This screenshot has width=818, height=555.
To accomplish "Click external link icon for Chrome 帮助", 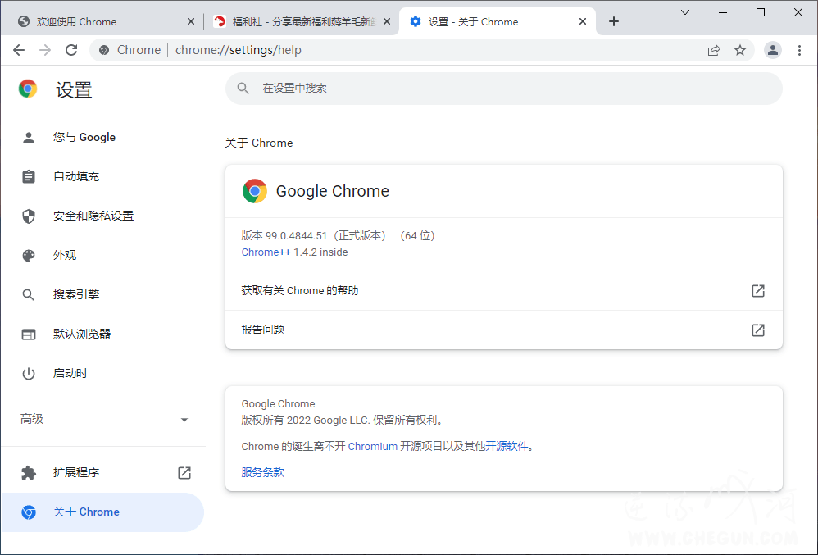I will (758, 290).
